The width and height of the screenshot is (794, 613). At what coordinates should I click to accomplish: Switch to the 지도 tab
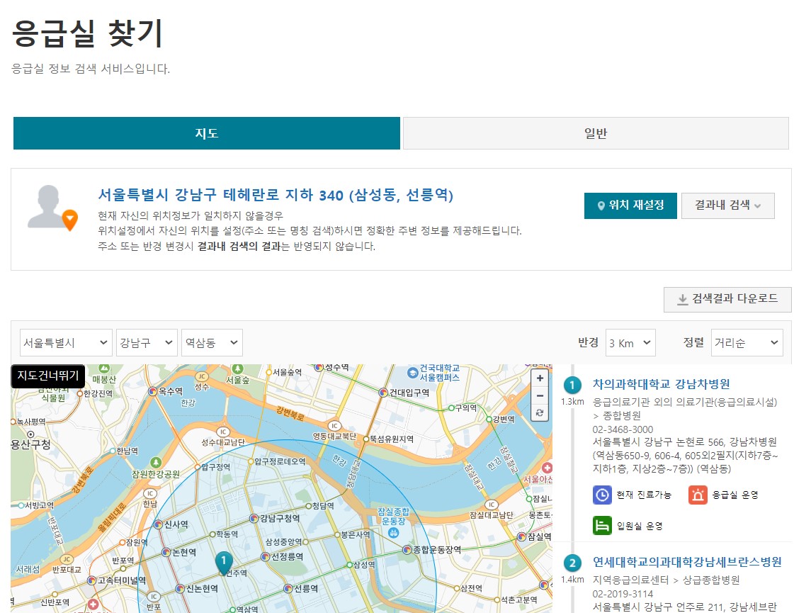[x=207, y=133]
